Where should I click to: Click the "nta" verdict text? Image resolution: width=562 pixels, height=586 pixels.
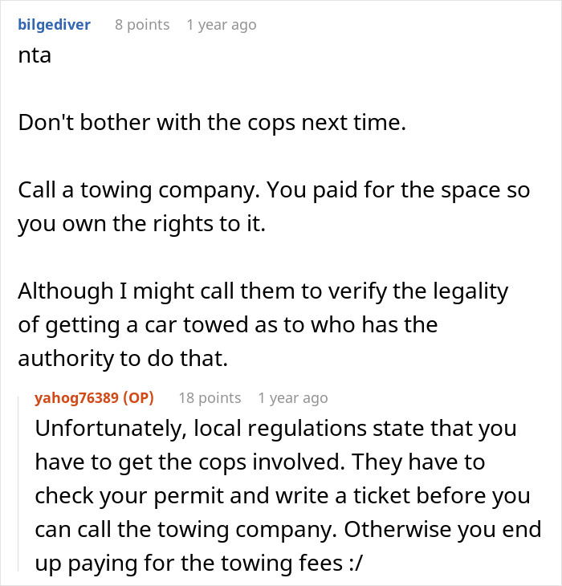(x=34, y=56)
